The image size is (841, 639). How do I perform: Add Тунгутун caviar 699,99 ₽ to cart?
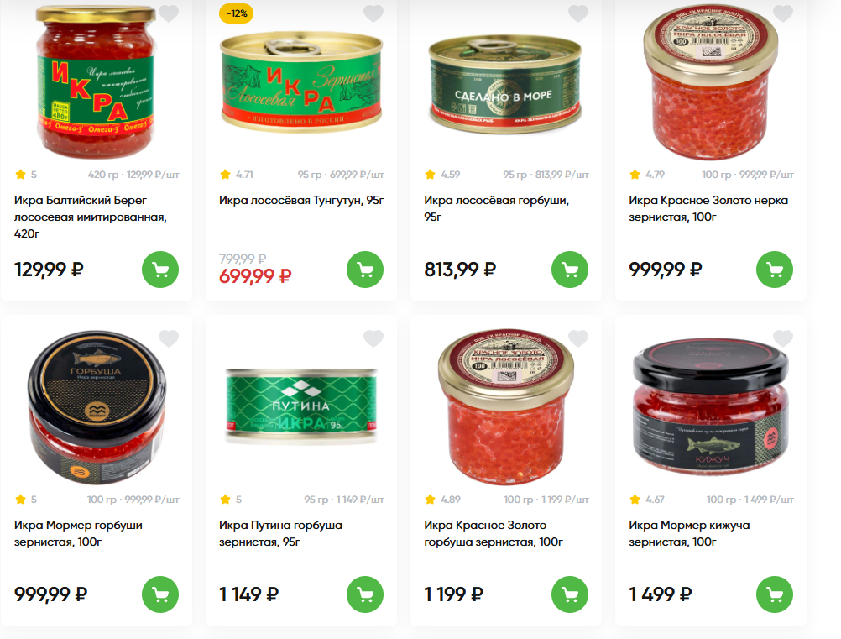coord(365,270)
